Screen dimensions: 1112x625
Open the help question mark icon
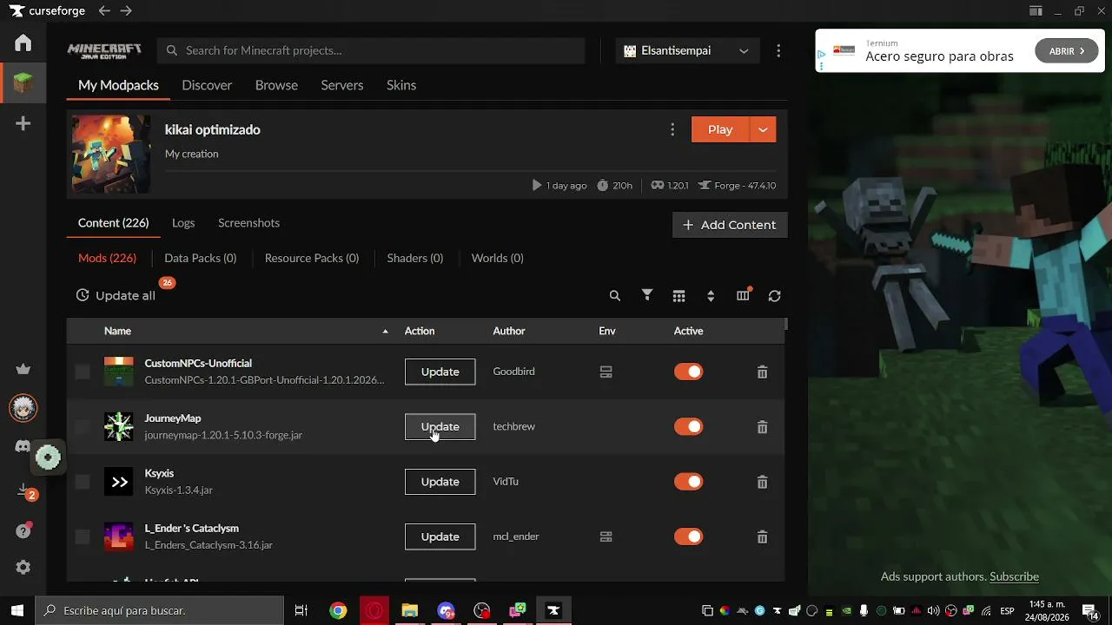pos(23,531)
